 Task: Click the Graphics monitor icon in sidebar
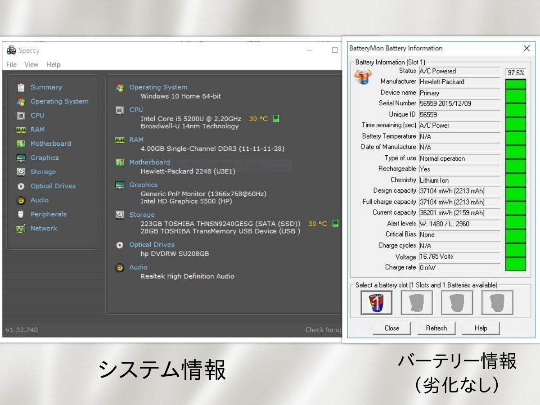[x=21, y=158]
